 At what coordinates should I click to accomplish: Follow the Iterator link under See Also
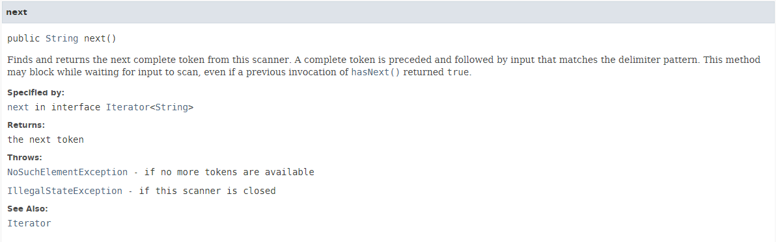tap(29, 223)
